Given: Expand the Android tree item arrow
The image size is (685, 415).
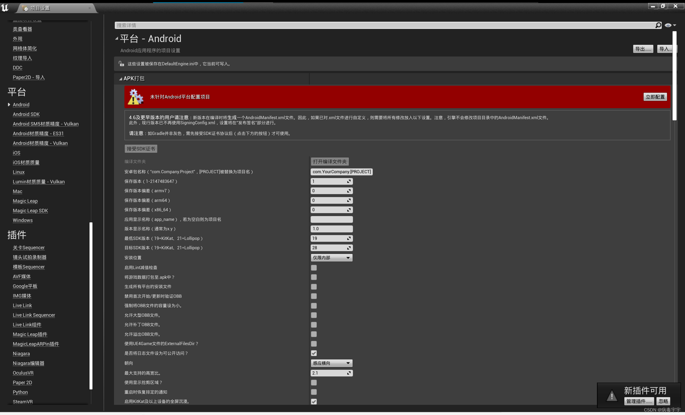Looking at the screenshot, I should [9, 105].
